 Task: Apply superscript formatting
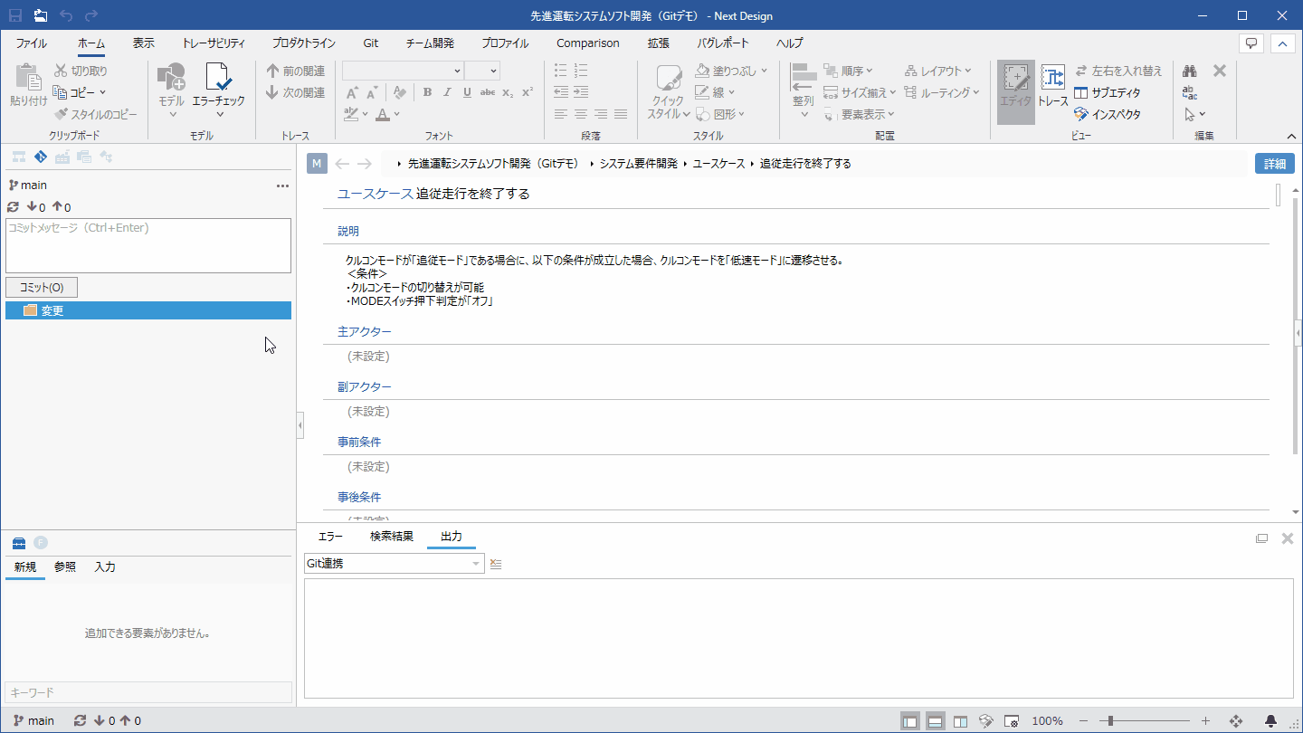[x=528, y=92]
